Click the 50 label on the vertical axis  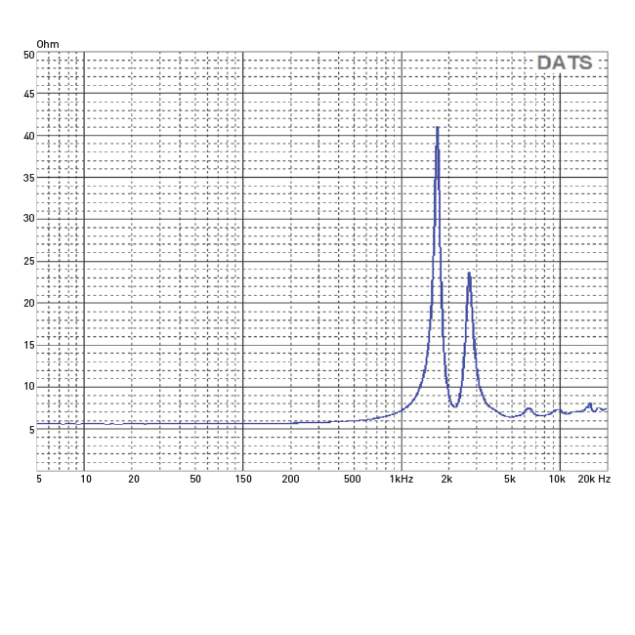point(29,55)
